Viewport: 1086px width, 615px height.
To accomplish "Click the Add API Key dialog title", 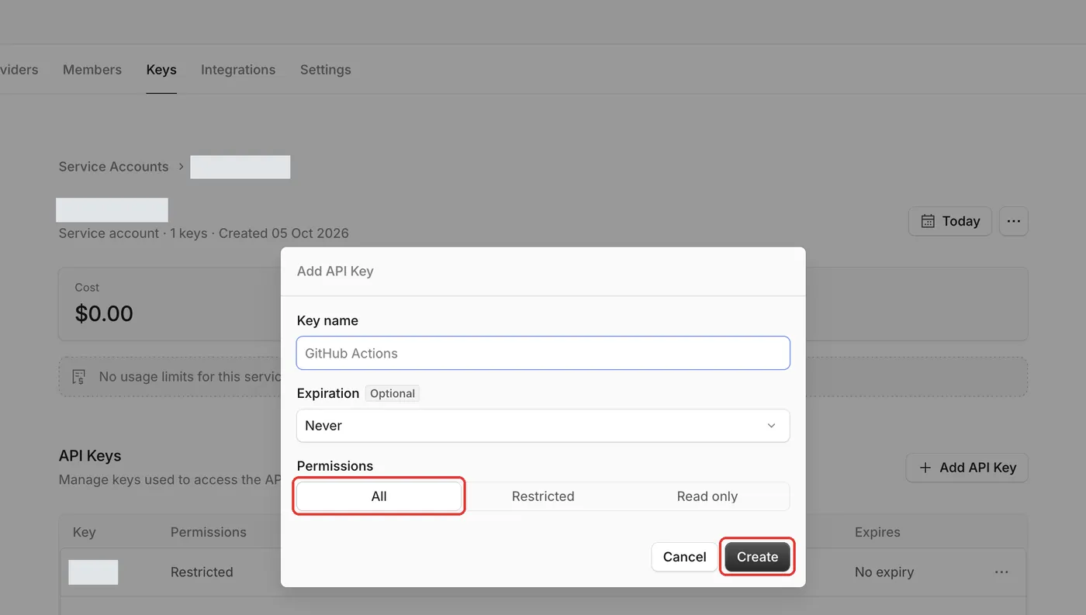I will [335, 271].
